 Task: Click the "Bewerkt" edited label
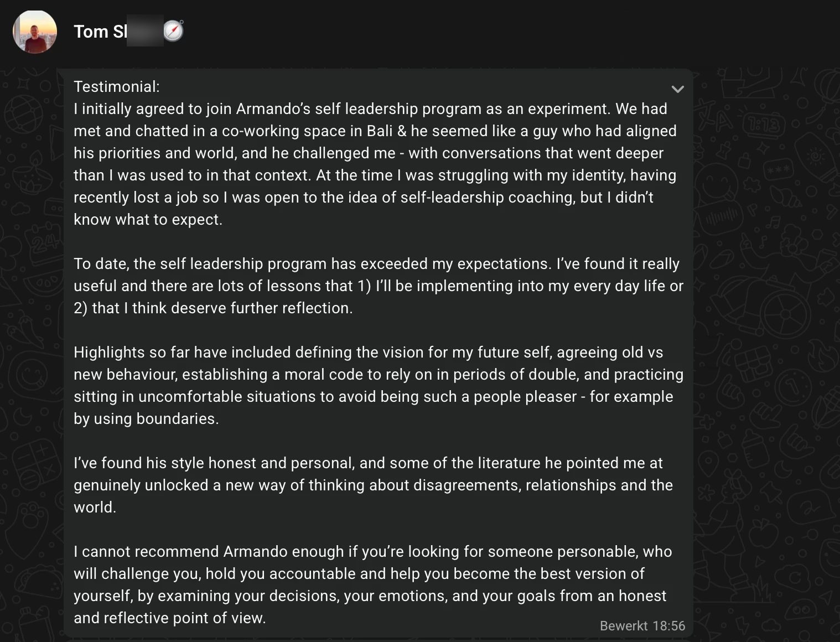(624, 626)
